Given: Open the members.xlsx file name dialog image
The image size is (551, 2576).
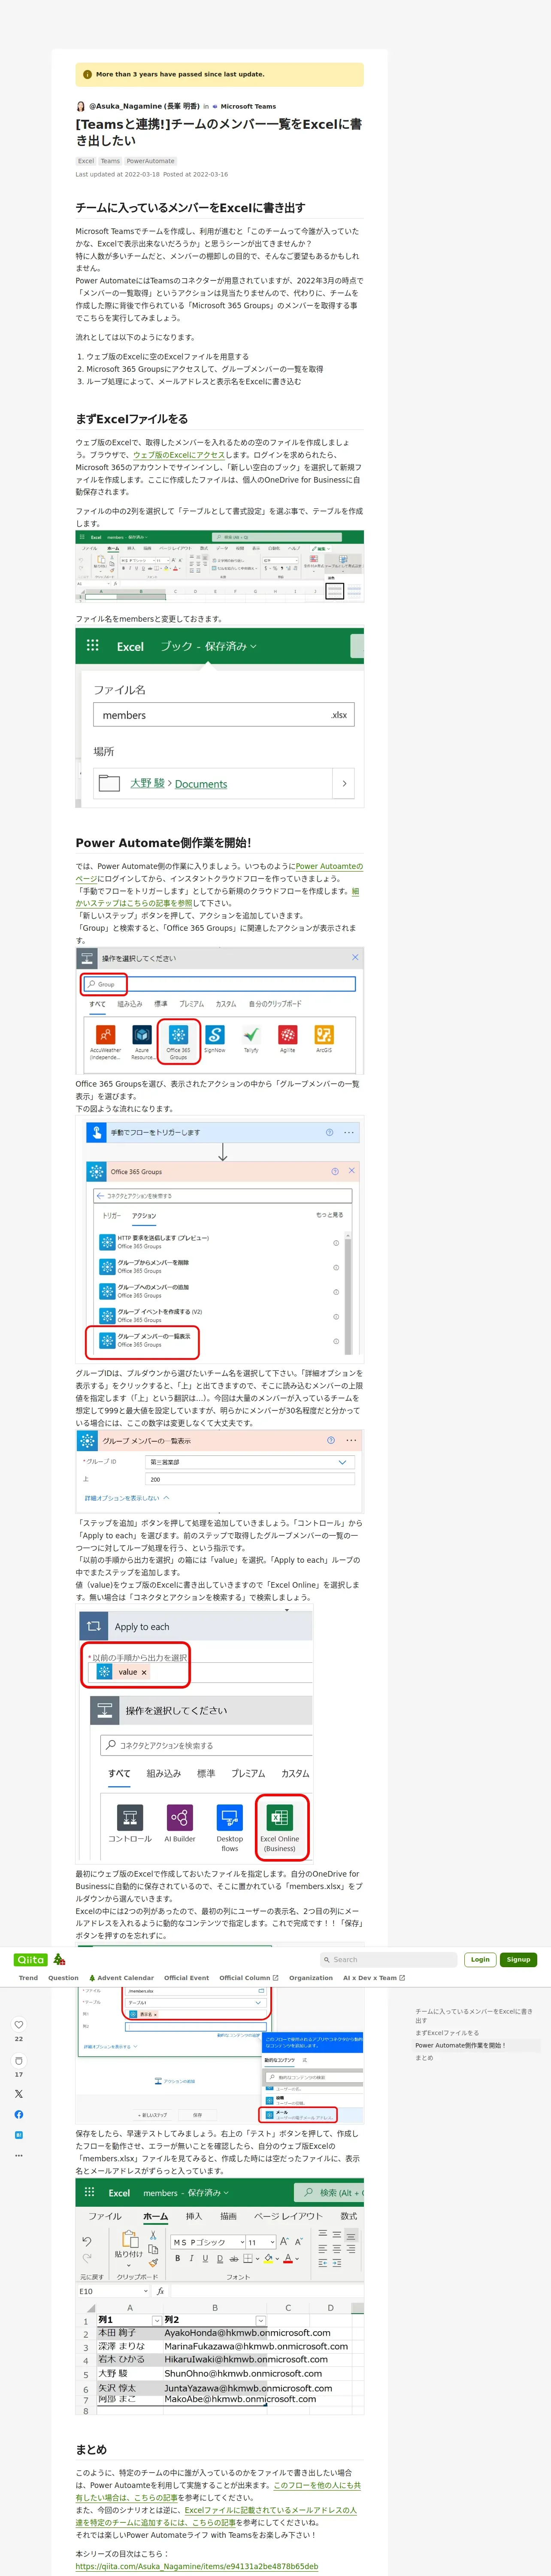Looking at the screenshot, I should click(x=220, y=717).
